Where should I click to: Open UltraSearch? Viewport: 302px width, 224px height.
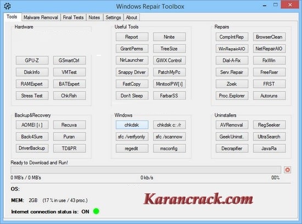coord(269,136)
